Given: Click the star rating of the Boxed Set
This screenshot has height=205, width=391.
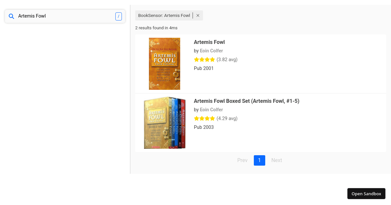Looking at the screenshot, I should tap(204, 118).
